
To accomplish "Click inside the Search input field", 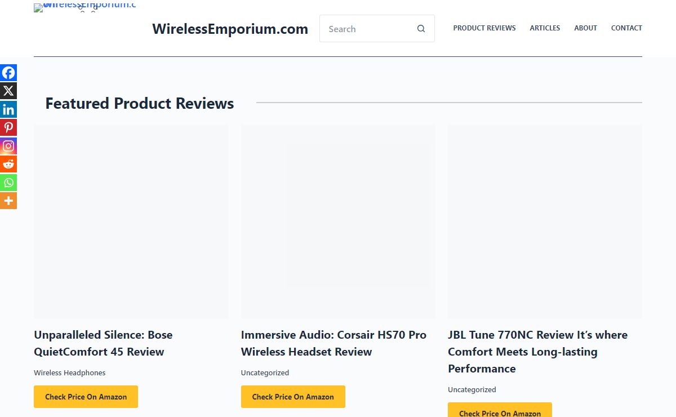I will pyautogui.click(x=366, y=29).
